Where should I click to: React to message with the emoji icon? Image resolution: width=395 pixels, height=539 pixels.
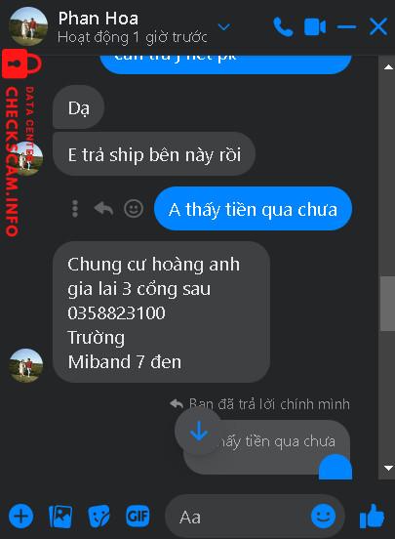click(134, 208)
